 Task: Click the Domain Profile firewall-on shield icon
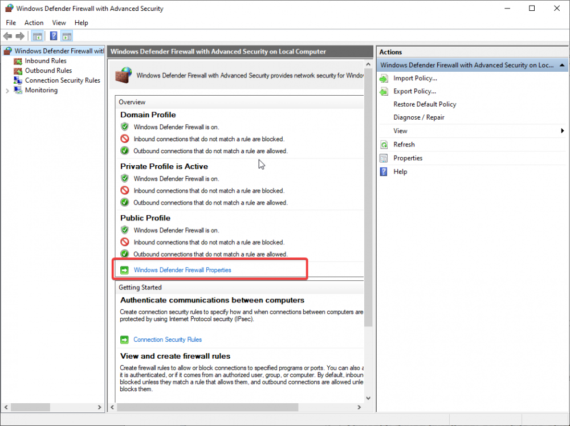(125, 127)
